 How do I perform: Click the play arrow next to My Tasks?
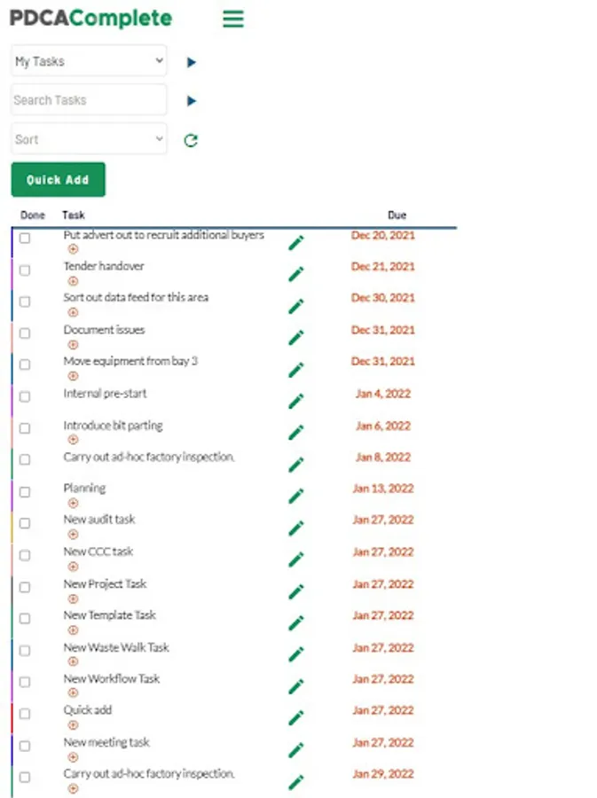click(191, 62)
